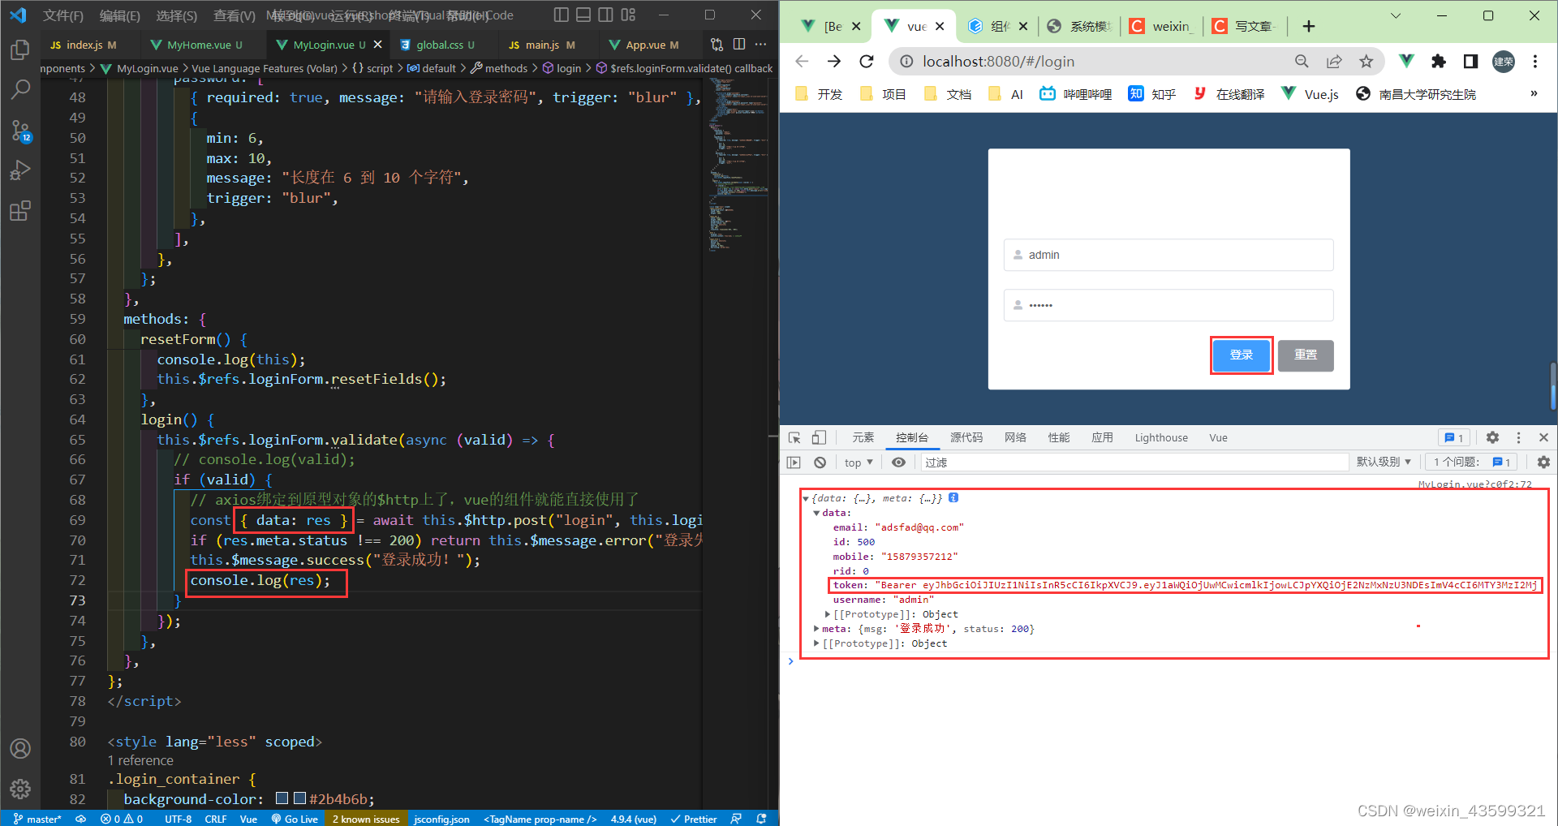
Task: Open MyLogin.vue source link in console
Action: point(1474,484)
